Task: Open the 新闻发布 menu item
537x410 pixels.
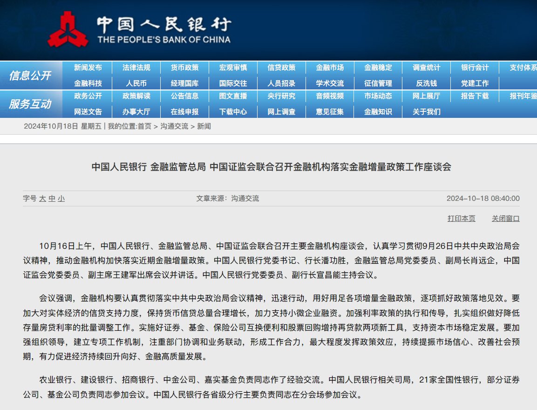Action: click(x=88, y=68)
